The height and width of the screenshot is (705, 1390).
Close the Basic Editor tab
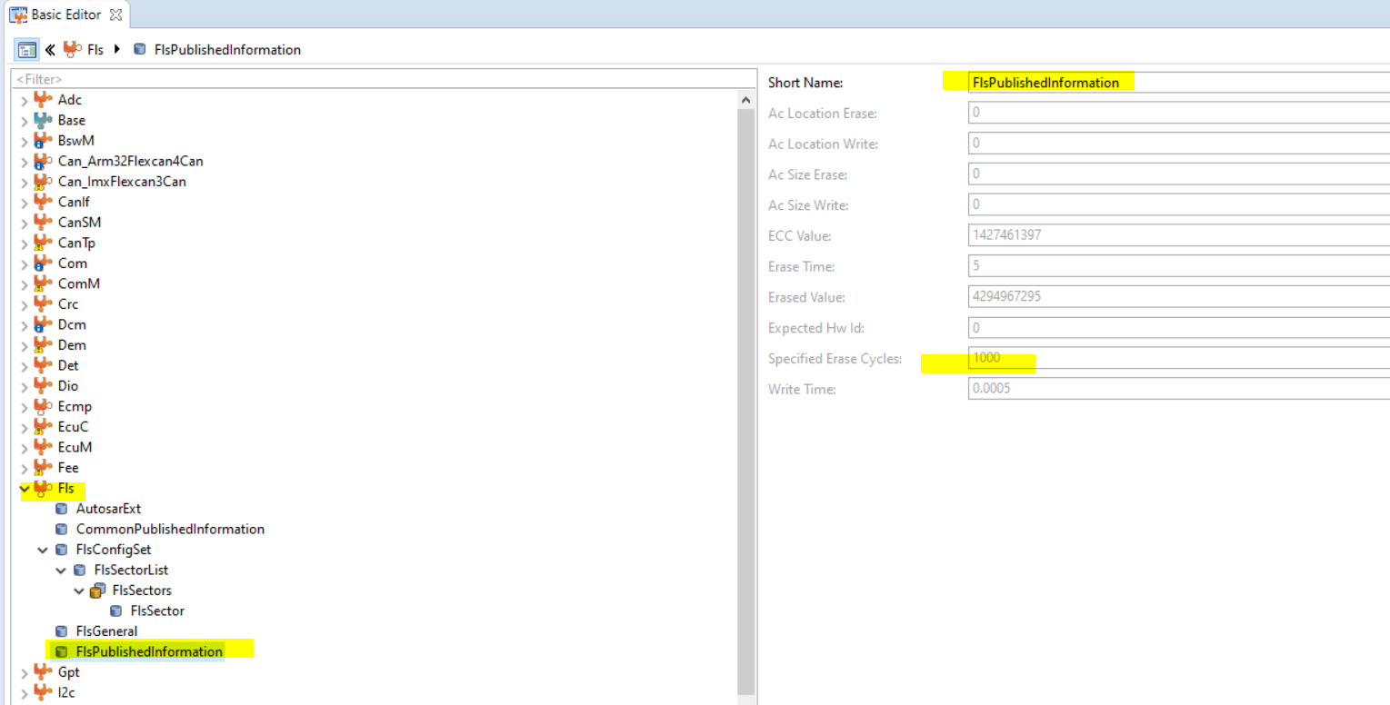coord(115,15)
